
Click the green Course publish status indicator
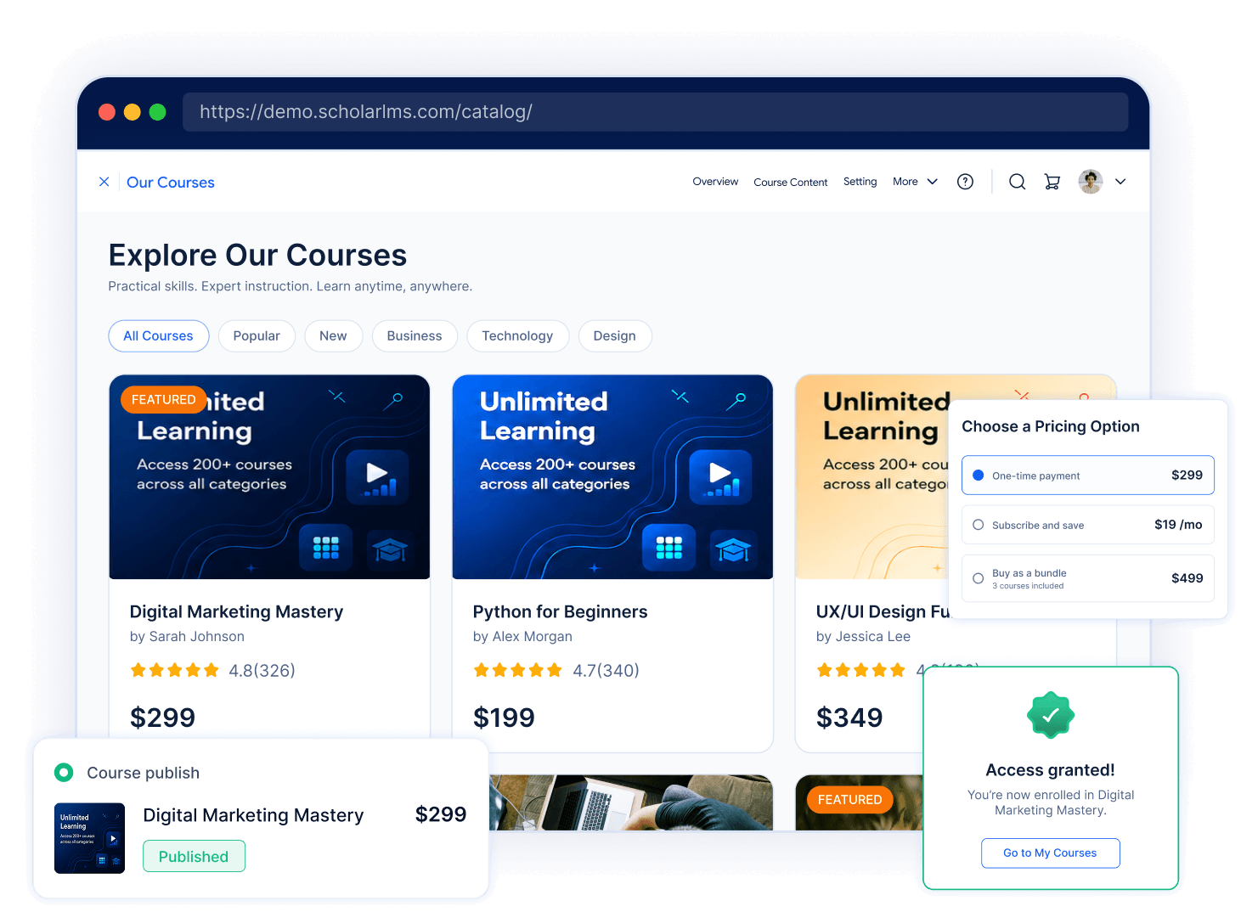click(x=64, y=772)
